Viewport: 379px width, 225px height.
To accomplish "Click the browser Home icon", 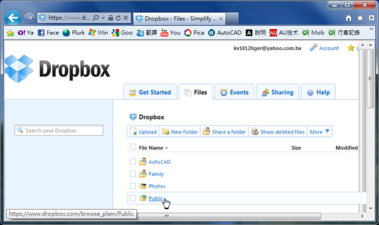I will 349,18.
